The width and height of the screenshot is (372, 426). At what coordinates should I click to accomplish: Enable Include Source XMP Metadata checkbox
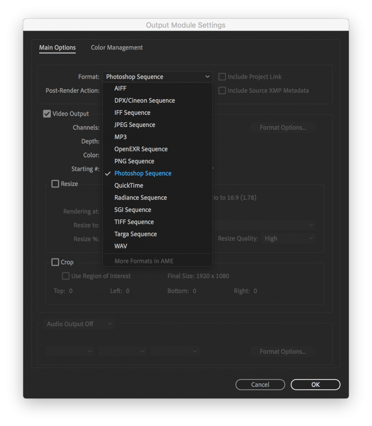(222, 90)
